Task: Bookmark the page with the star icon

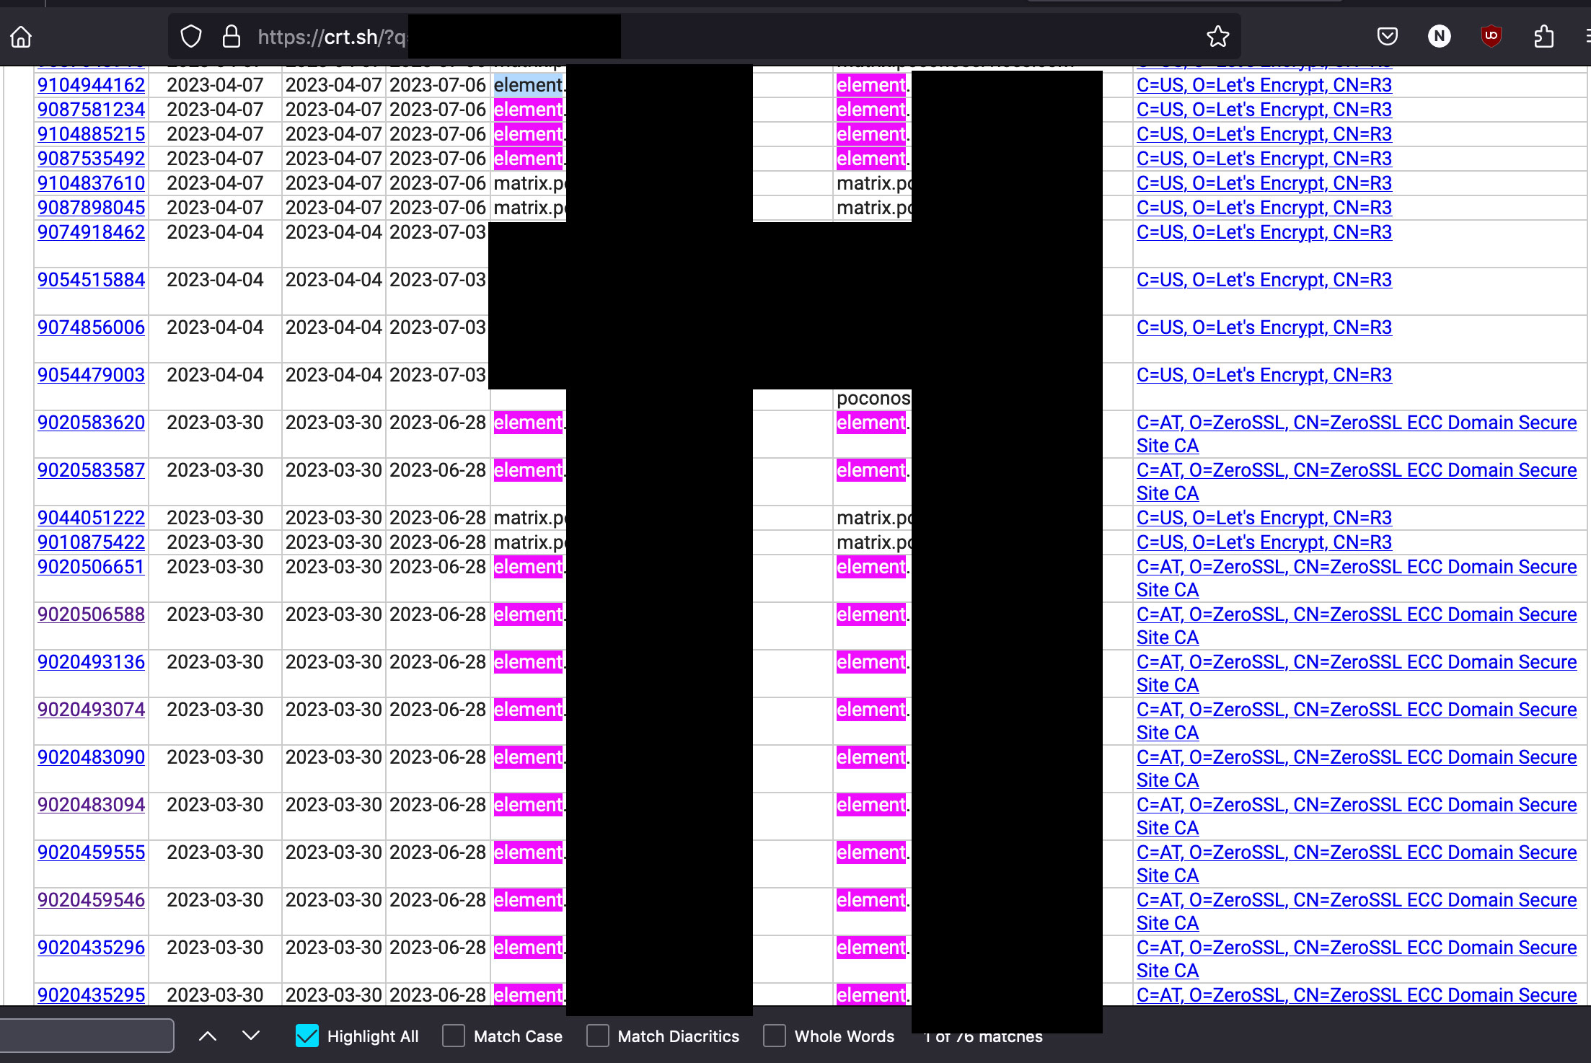Action: coord(1217,36)
